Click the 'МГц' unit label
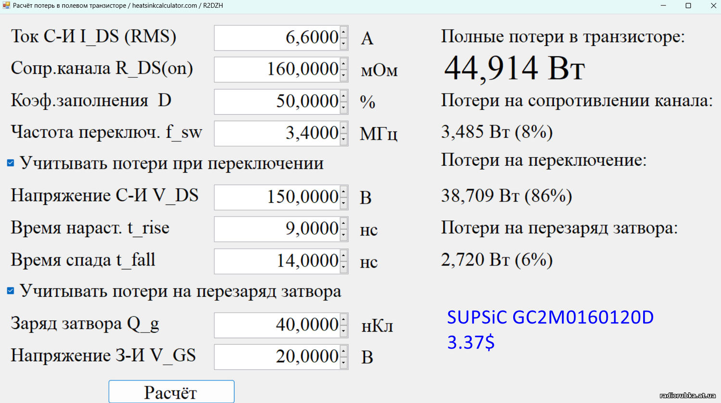The width and height of the screenshot is (721, 403). tap(379, 134)
